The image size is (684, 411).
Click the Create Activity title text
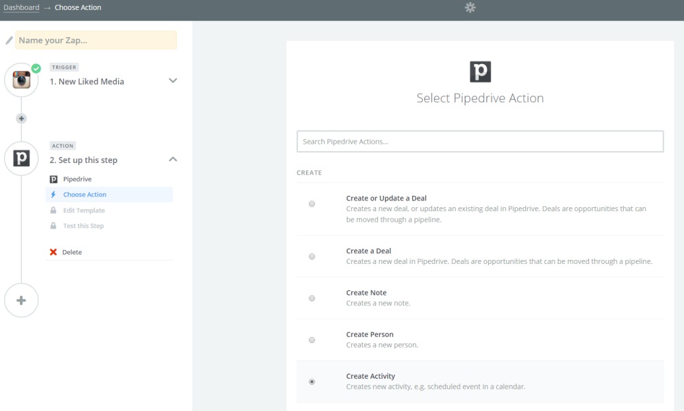(371, 376)
